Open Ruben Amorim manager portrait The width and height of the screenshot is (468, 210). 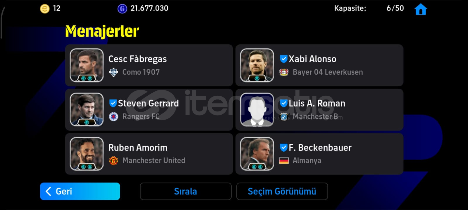87,154
